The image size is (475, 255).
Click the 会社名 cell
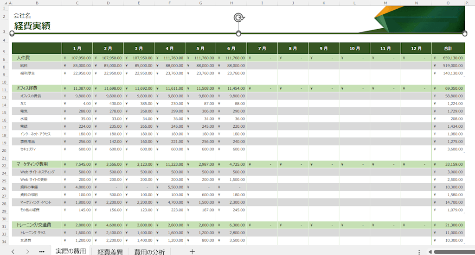point(22,16)
